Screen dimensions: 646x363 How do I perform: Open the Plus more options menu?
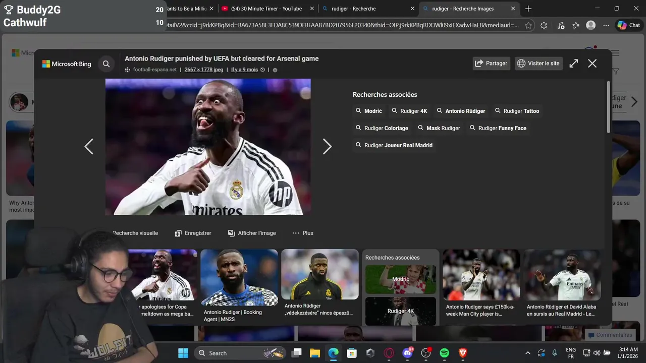[303, 233]
